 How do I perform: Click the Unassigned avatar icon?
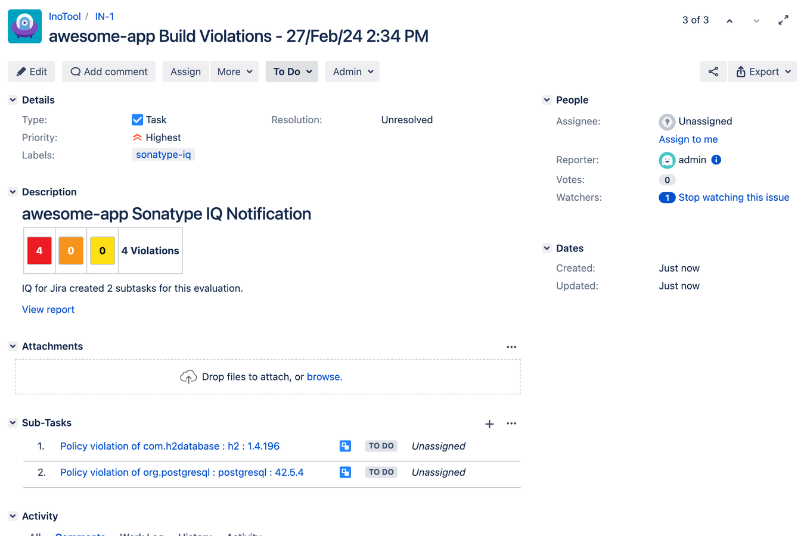tap(667, 121)
